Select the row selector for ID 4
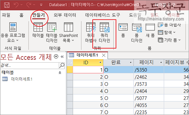The image size is (189, 115). [x=70, y=91]
